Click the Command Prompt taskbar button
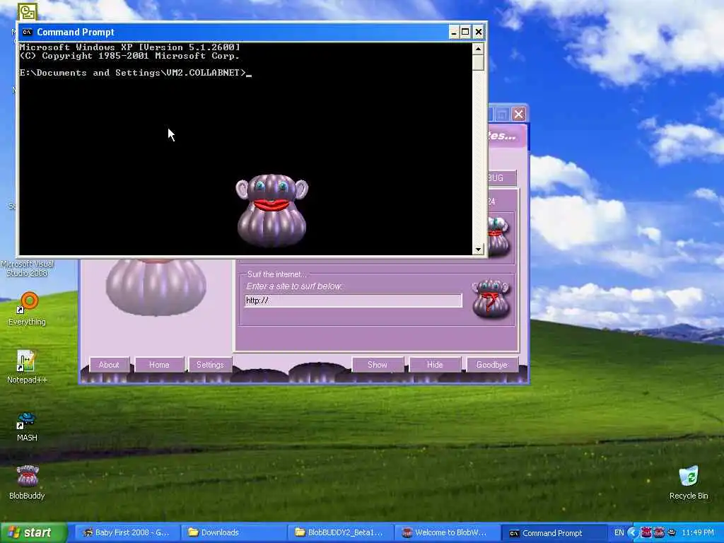The image size is (724, 543). [x=554, y=532]
